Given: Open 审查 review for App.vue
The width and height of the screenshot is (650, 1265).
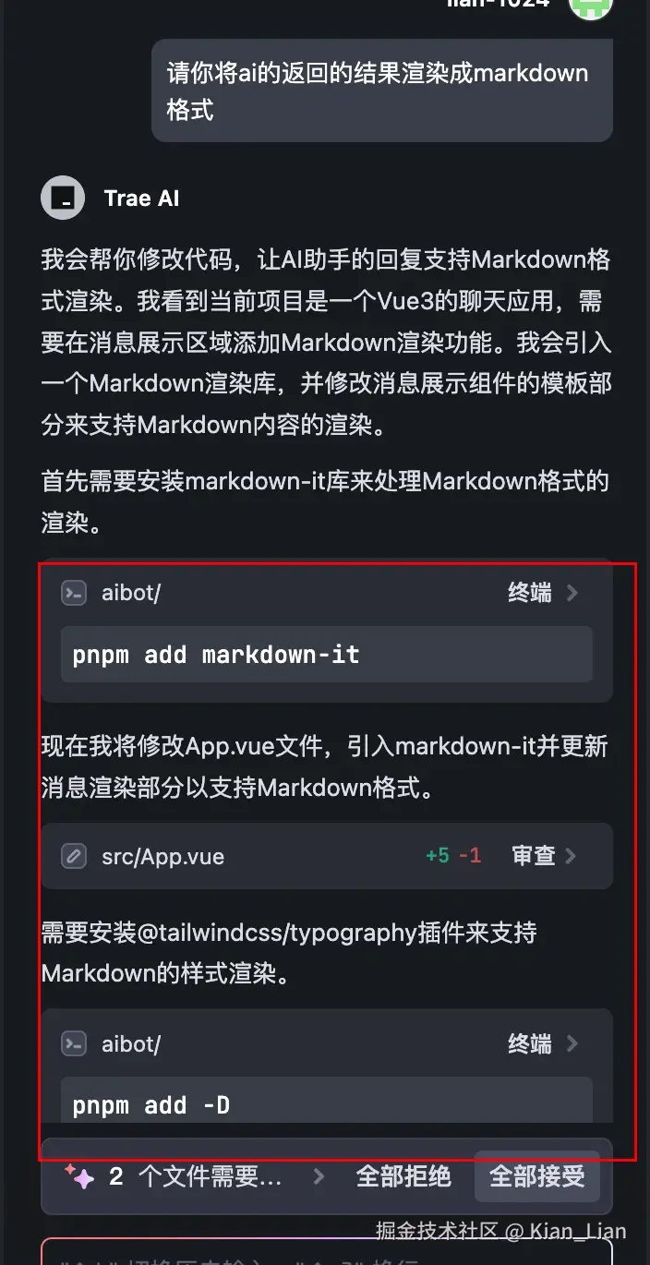Looking at the screenshot, I should [x=534, y=856].
